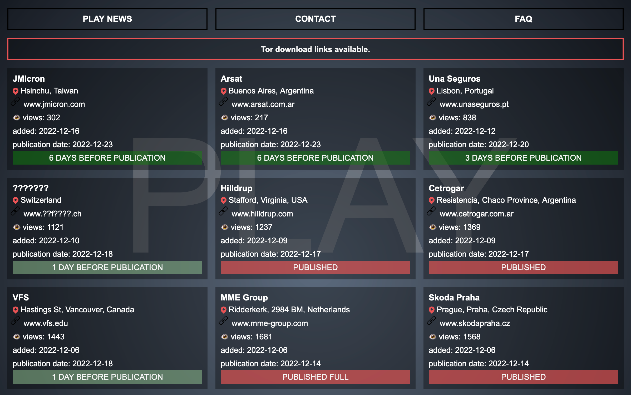Screen dimensions: 631x395
Task: Click the PUBLISHED FULL bar for MME Group
Action: click(x=315, y=377)
